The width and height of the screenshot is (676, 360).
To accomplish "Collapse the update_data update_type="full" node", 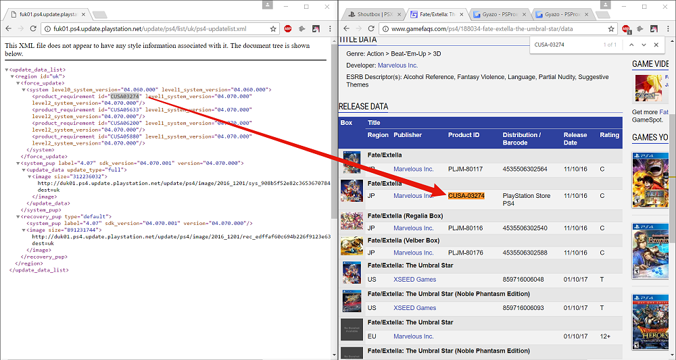I will click(24, 170).
